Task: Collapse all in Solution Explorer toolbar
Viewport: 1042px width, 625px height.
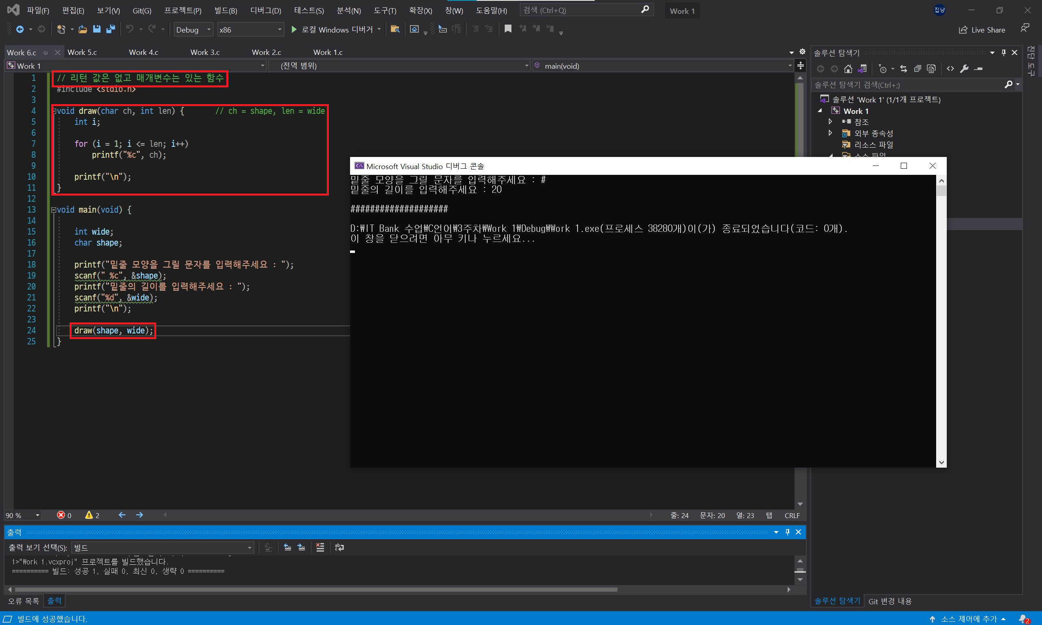Action: point(917,69)
